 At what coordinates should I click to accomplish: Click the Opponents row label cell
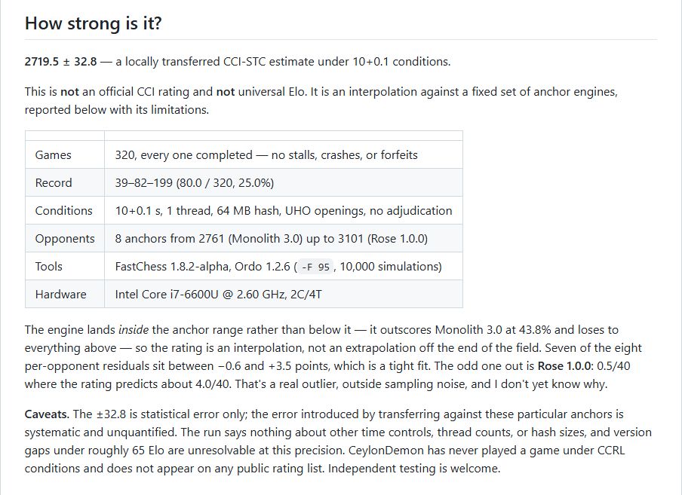(x=65, y=238)
